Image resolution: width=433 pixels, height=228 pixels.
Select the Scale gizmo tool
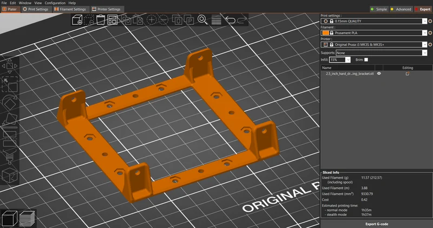[x=10, y=84]
